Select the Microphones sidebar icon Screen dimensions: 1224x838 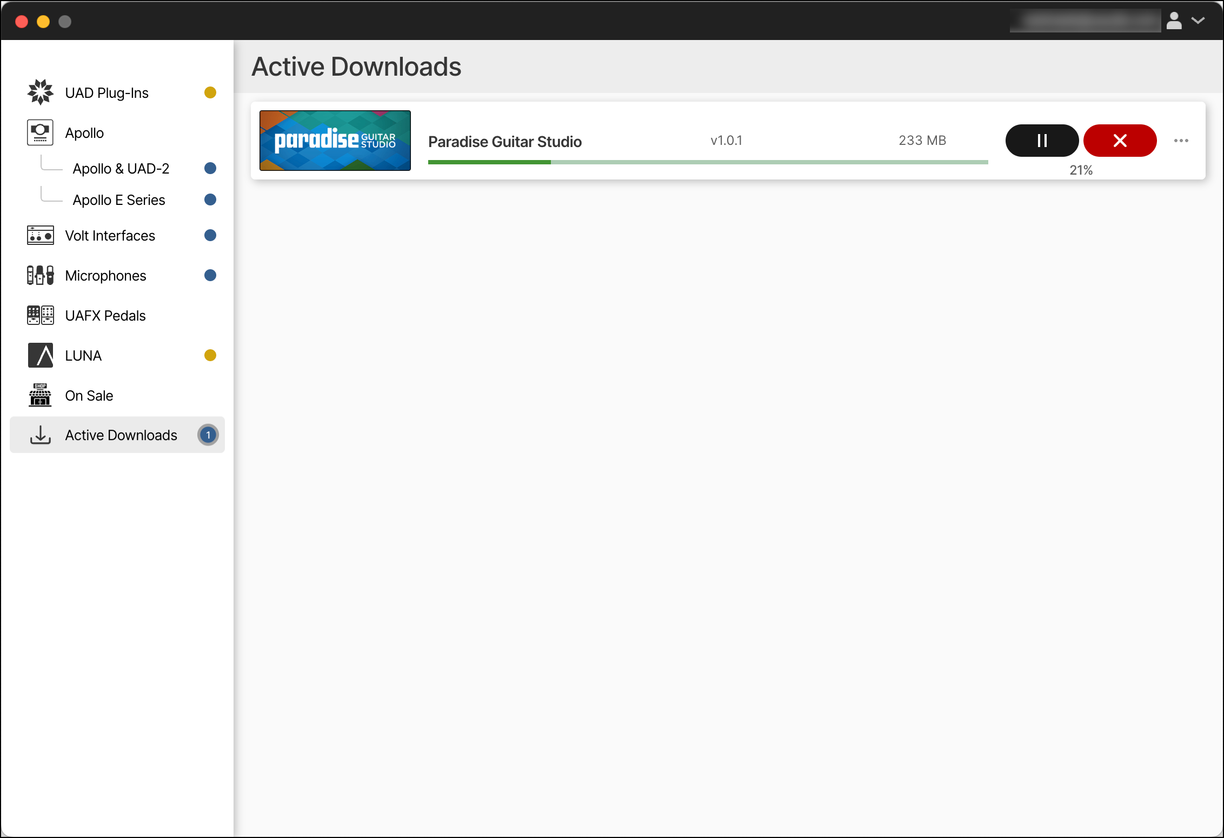(40, 275)
